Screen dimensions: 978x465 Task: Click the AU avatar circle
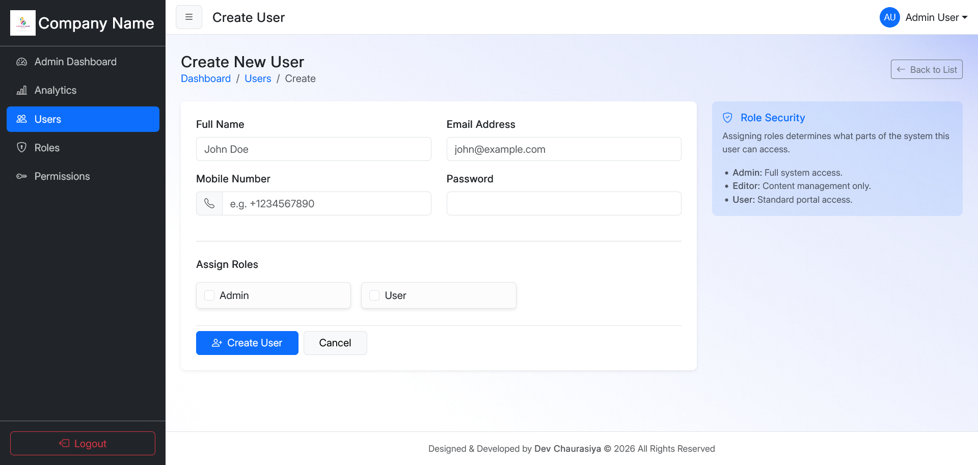coord(889,17)
